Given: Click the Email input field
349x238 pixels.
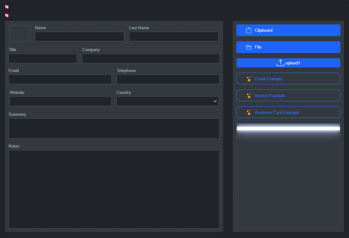Looking at the screenshot, I should [x=60, y=79].
